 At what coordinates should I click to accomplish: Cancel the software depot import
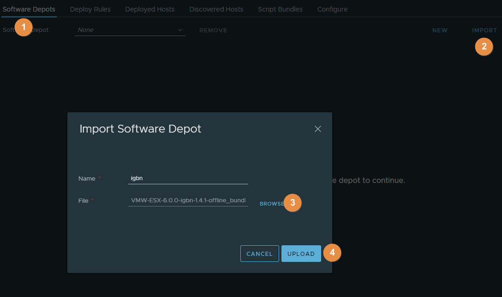[x=259, y=254]
